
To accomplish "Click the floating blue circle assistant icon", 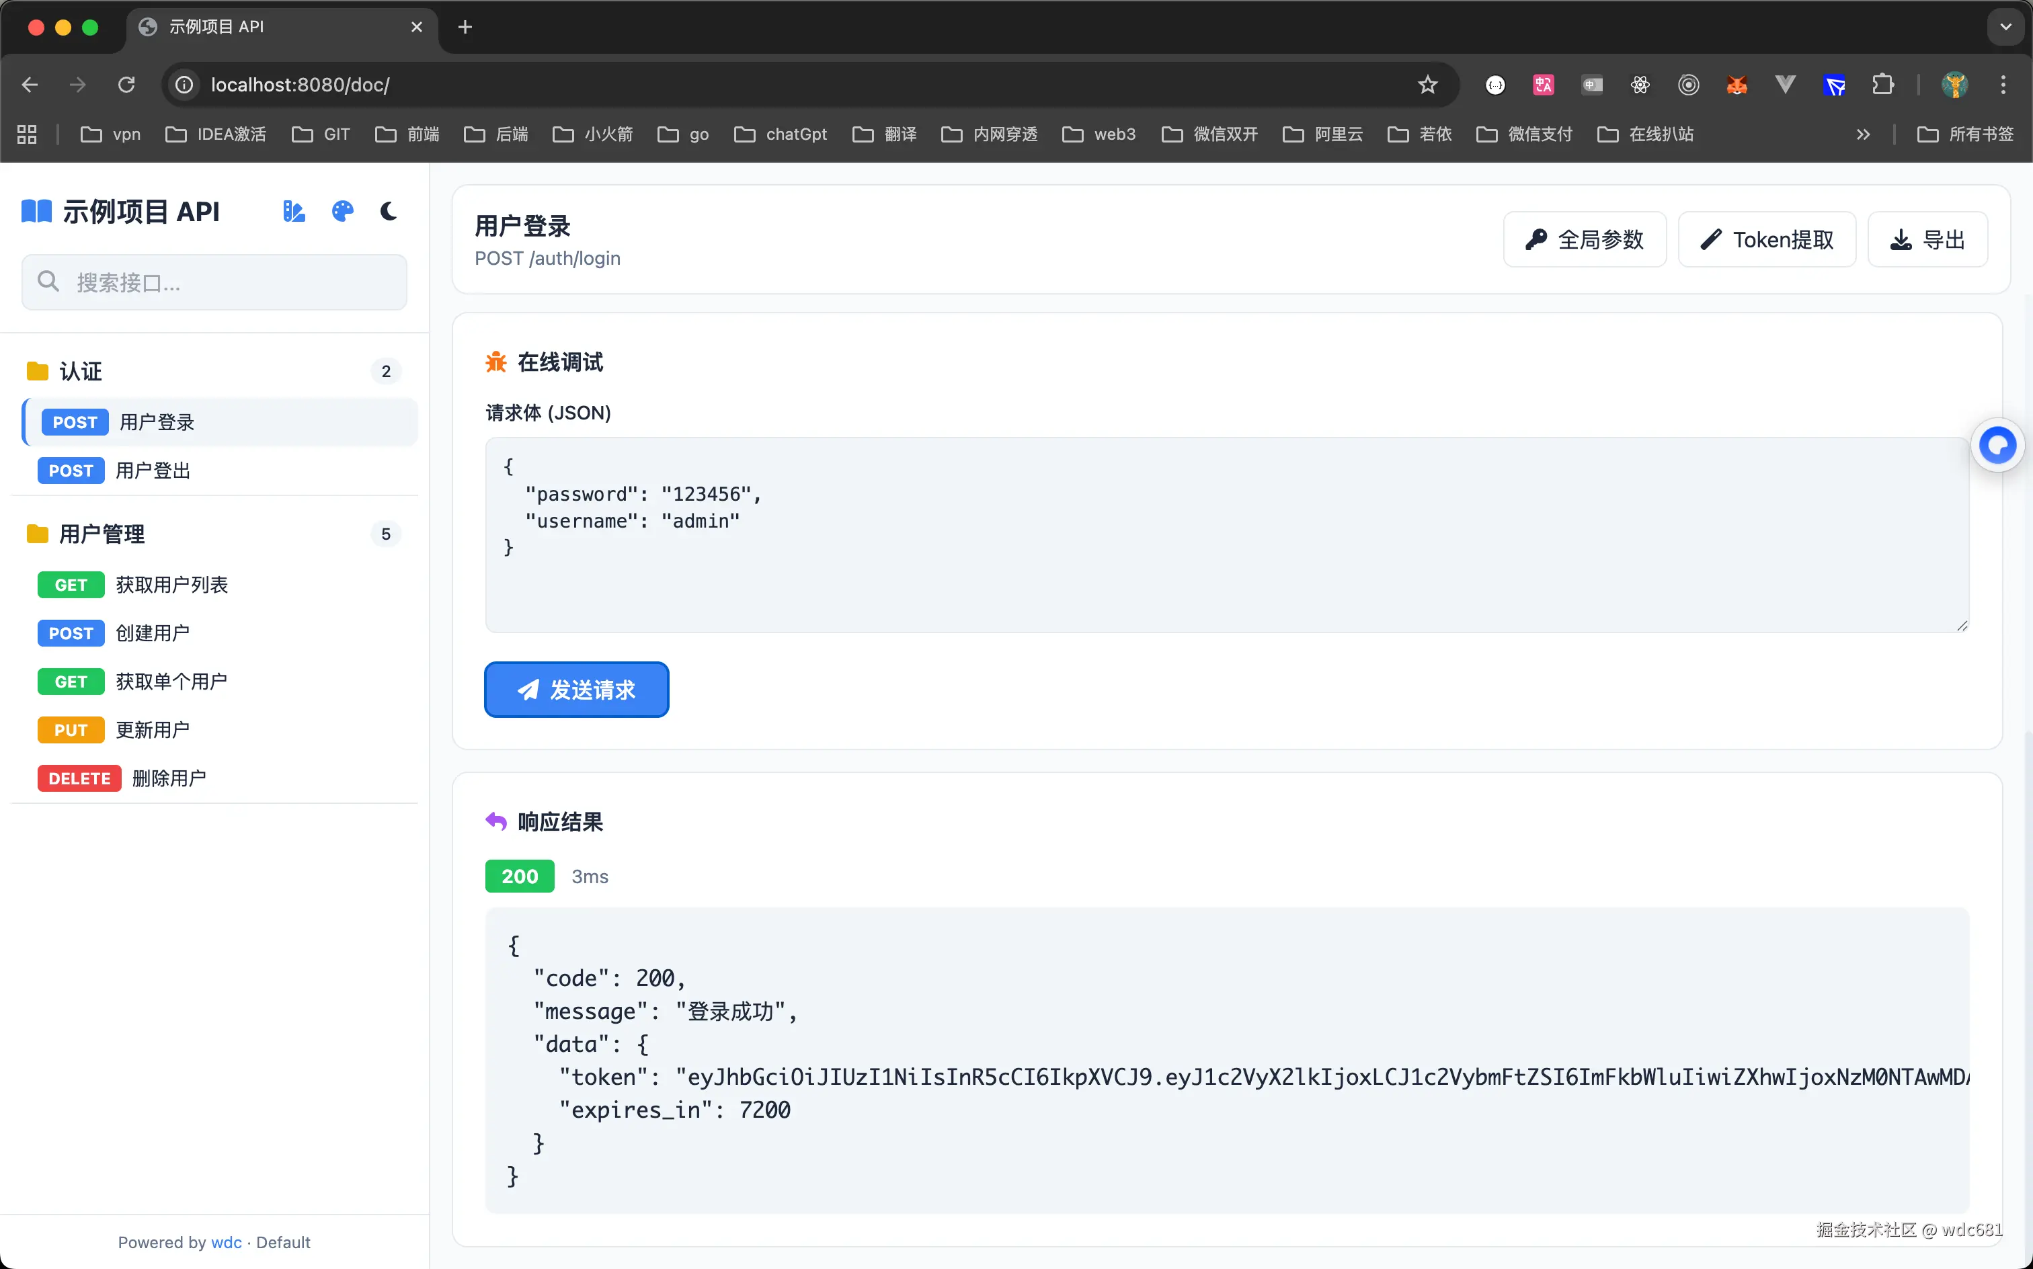I will coord(1997,445).
